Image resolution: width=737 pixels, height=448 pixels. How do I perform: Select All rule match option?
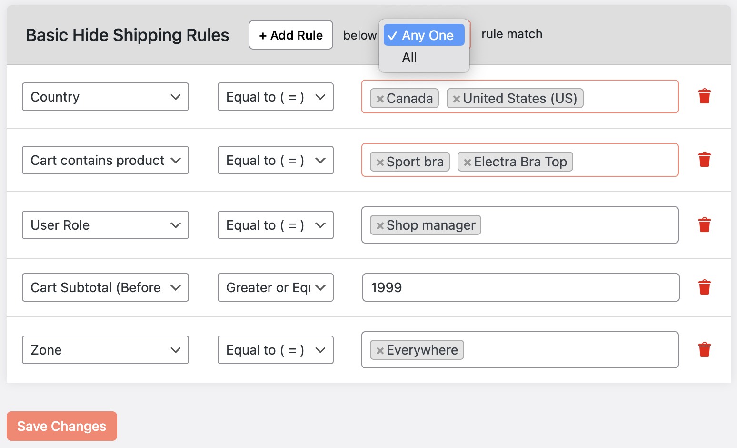click(409, 57)
